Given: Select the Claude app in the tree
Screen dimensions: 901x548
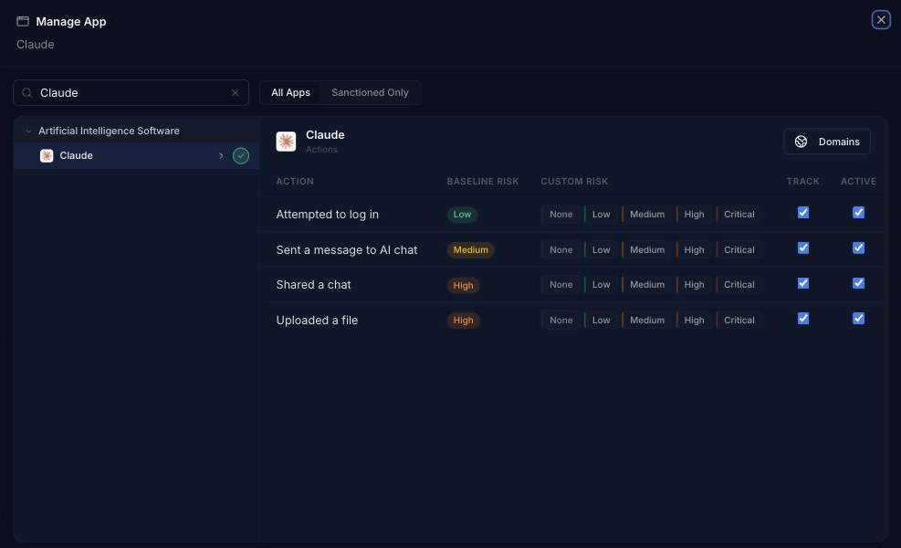Looking at the screenshot, I should click(x=136, y=156).
